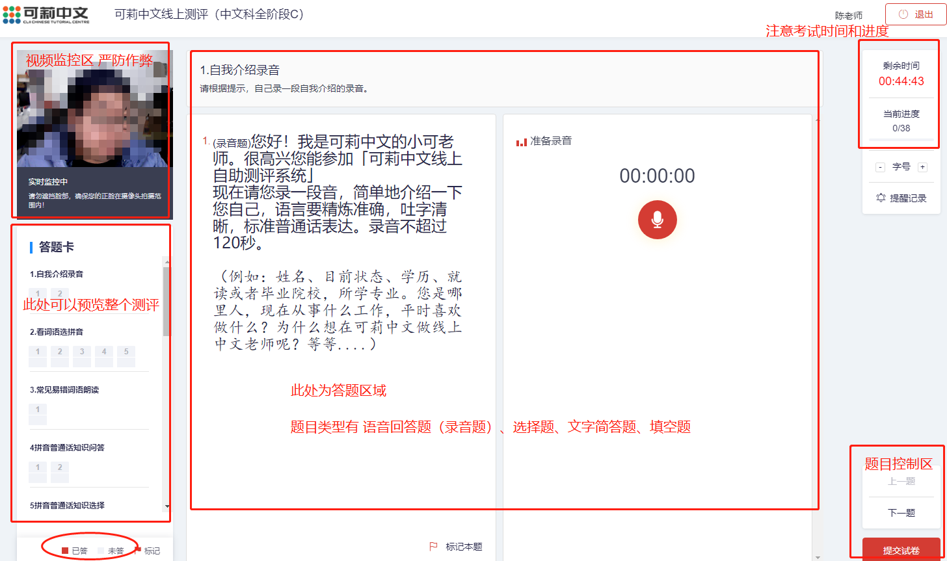Go to next question 下一题
This screenshot has width=947, height=561.
(x=901, y=513)
